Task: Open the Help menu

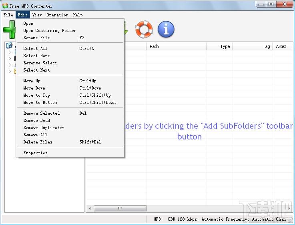Action: (78, 15)
